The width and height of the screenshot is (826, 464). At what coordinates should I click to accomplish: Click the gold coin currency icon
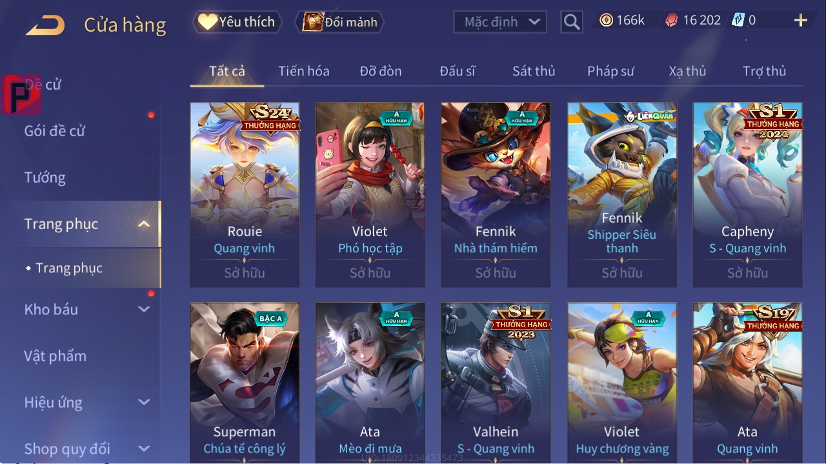(606, 21)
